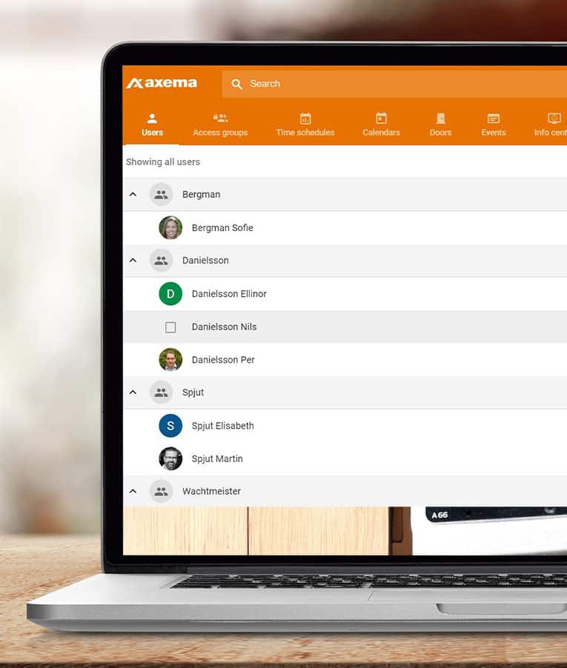
Task: Click the Danielsson group people icon
Action: tap(161, 260)
